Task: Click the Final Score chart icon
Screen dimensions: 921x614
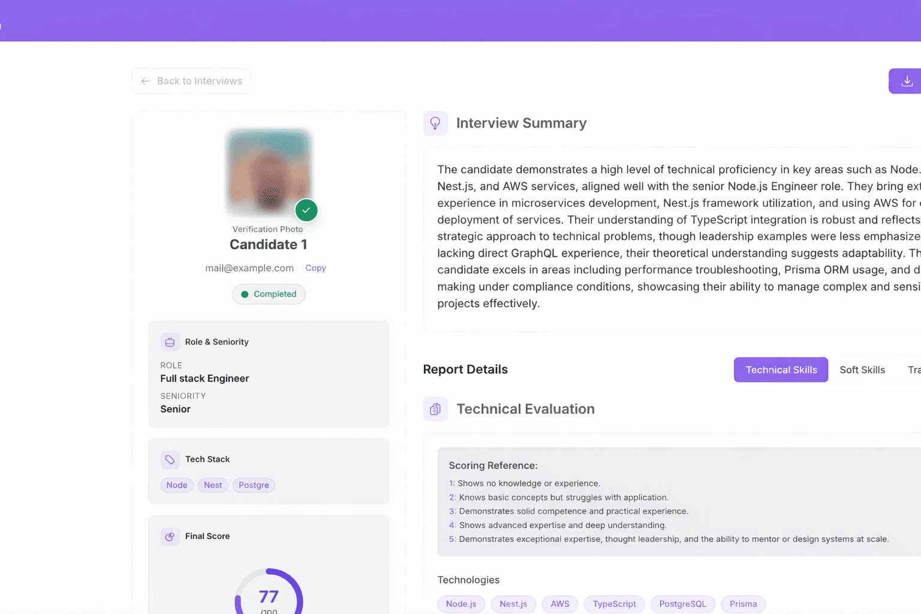Action: tap(170, 536)
